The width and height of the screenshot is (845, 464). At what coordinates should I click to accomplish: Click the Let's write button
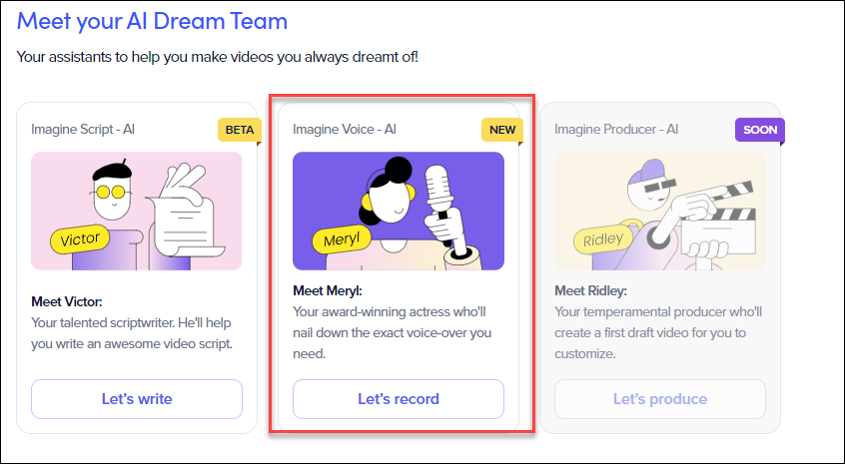click(137, 399)
